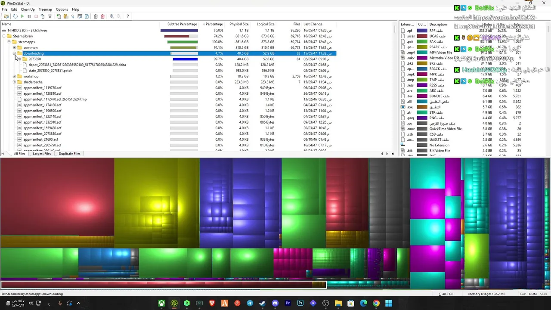
Task: Click the Zoom Out magnifier icon
Action: [118, 16]
